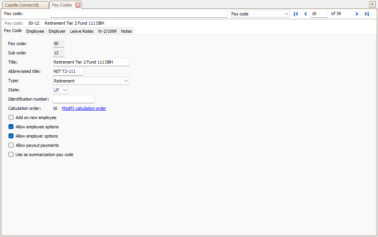Click the Modify calculation order link
Viewport: 378px width, 237px height.
(x=84, y=108)
